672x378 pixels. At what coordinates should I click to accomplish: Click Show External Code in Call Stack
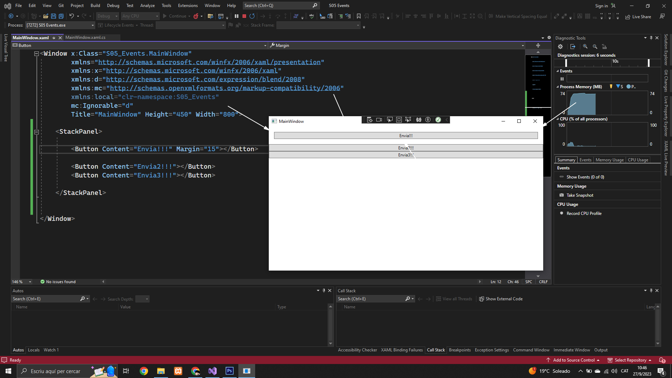(x=500, y=299)
